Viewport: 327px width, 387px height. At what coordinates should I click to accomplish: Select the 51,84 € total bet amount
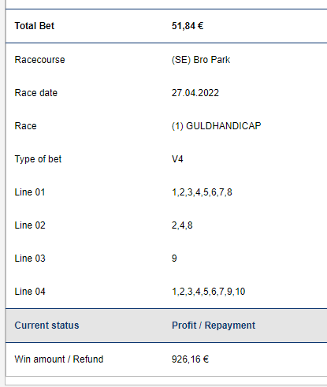point(188,26)
